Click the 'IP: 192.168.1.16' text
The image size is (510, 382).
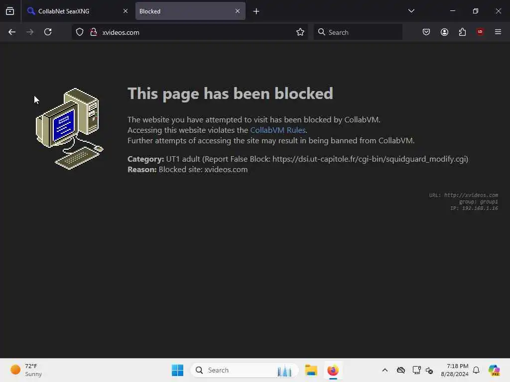(474, 208)
